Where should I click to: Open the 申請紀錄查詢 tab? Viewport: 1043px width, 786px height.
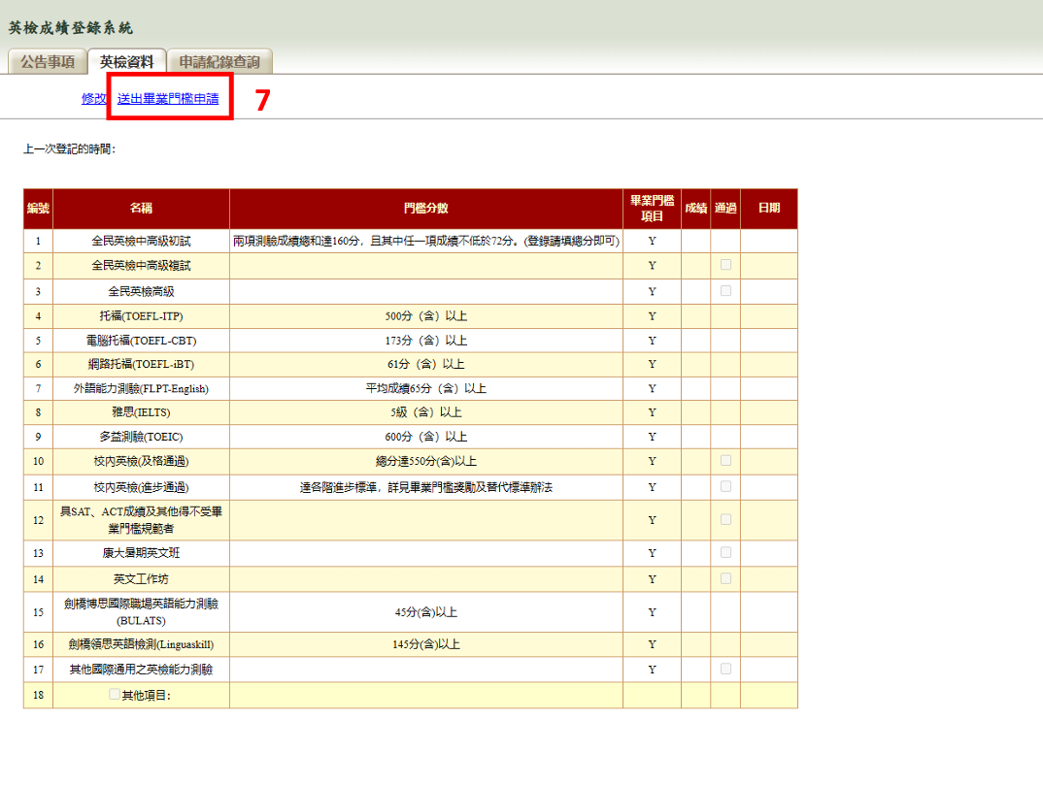219,62
